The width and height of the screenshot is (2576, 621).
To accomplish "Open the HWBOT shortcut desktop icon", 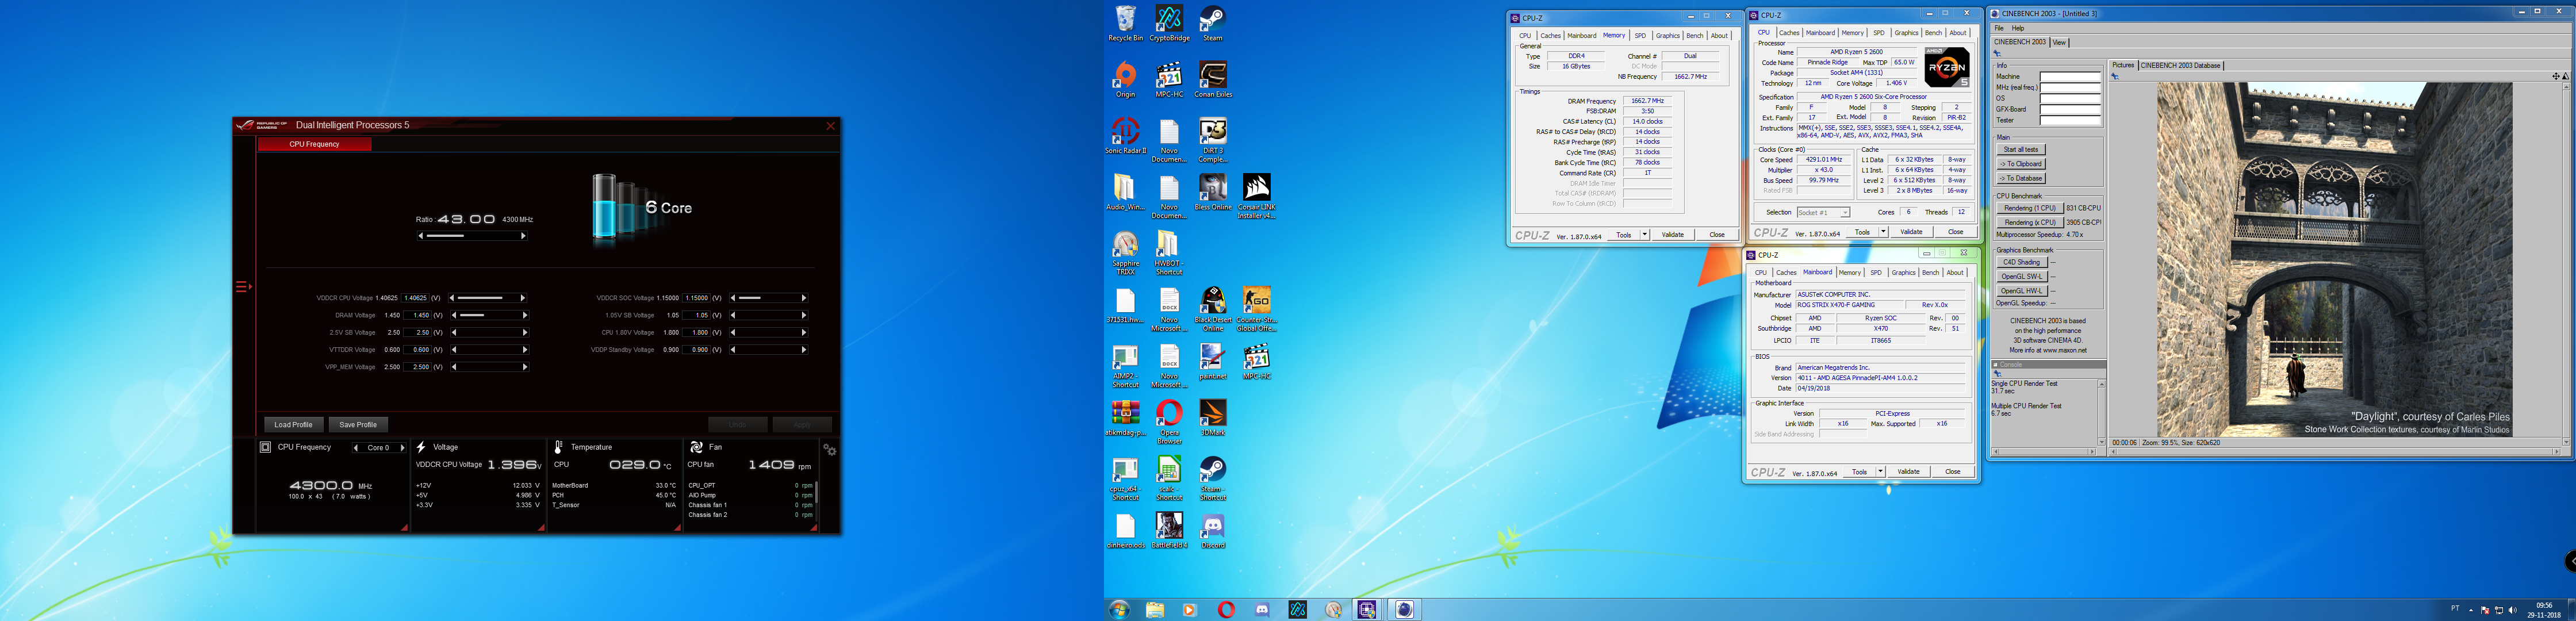I will [x=1169, y=254].
